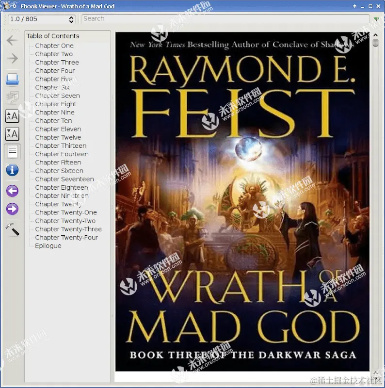Open Chapter Twenty-One

click(x=66, y=212)
